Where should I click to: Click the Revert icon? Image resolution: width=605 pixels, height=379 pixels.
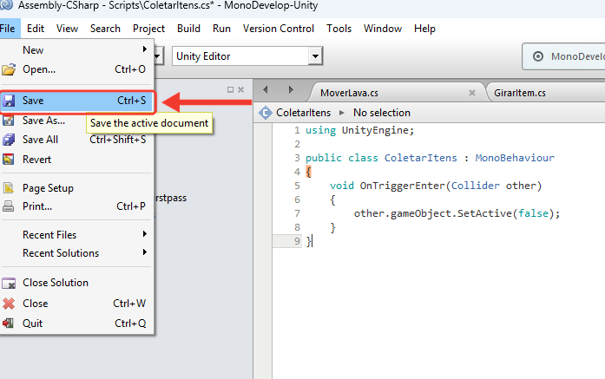click(9, 160)
